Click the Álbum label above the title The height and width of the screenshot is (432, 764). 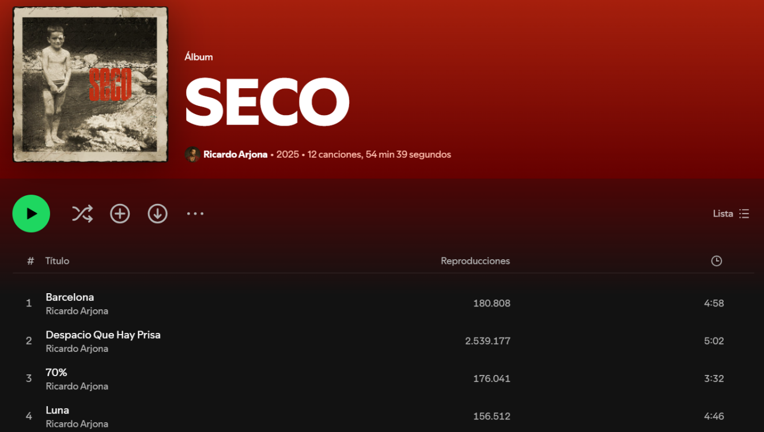198,56
